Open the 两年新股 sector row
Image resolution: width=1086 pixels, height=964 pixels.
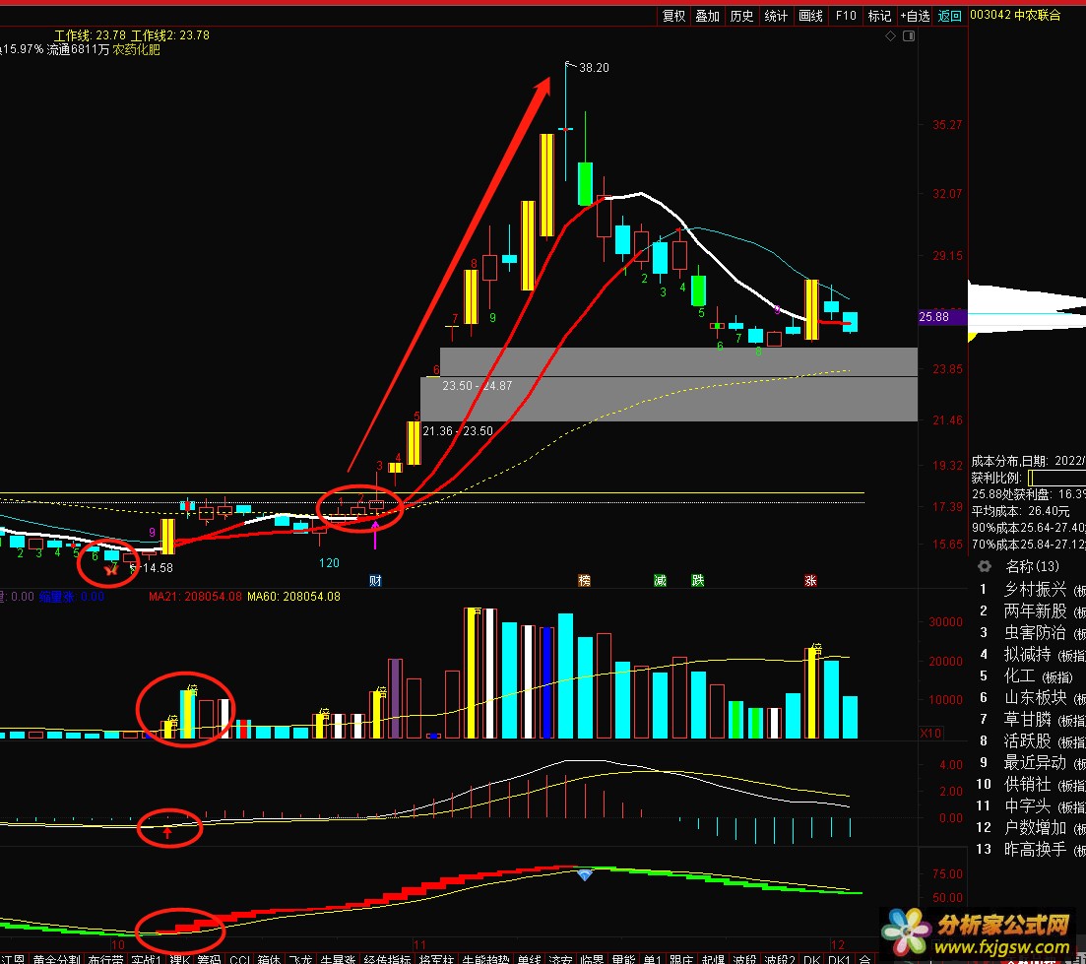pos(1031,611)
